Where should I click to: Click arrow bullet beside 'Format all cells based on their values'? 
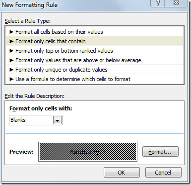(x=11, y=32)
